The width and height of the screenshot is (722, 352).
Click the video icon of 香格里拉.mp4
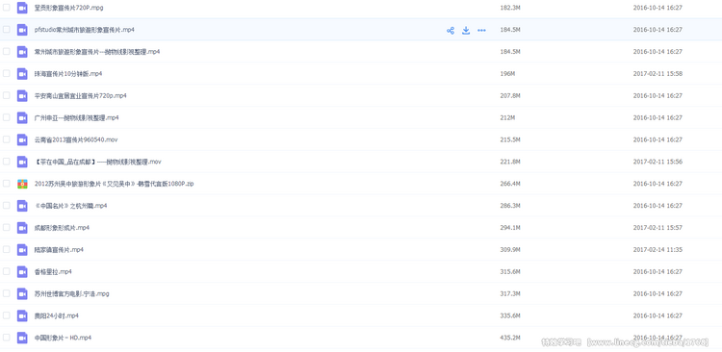coord(22,272)
